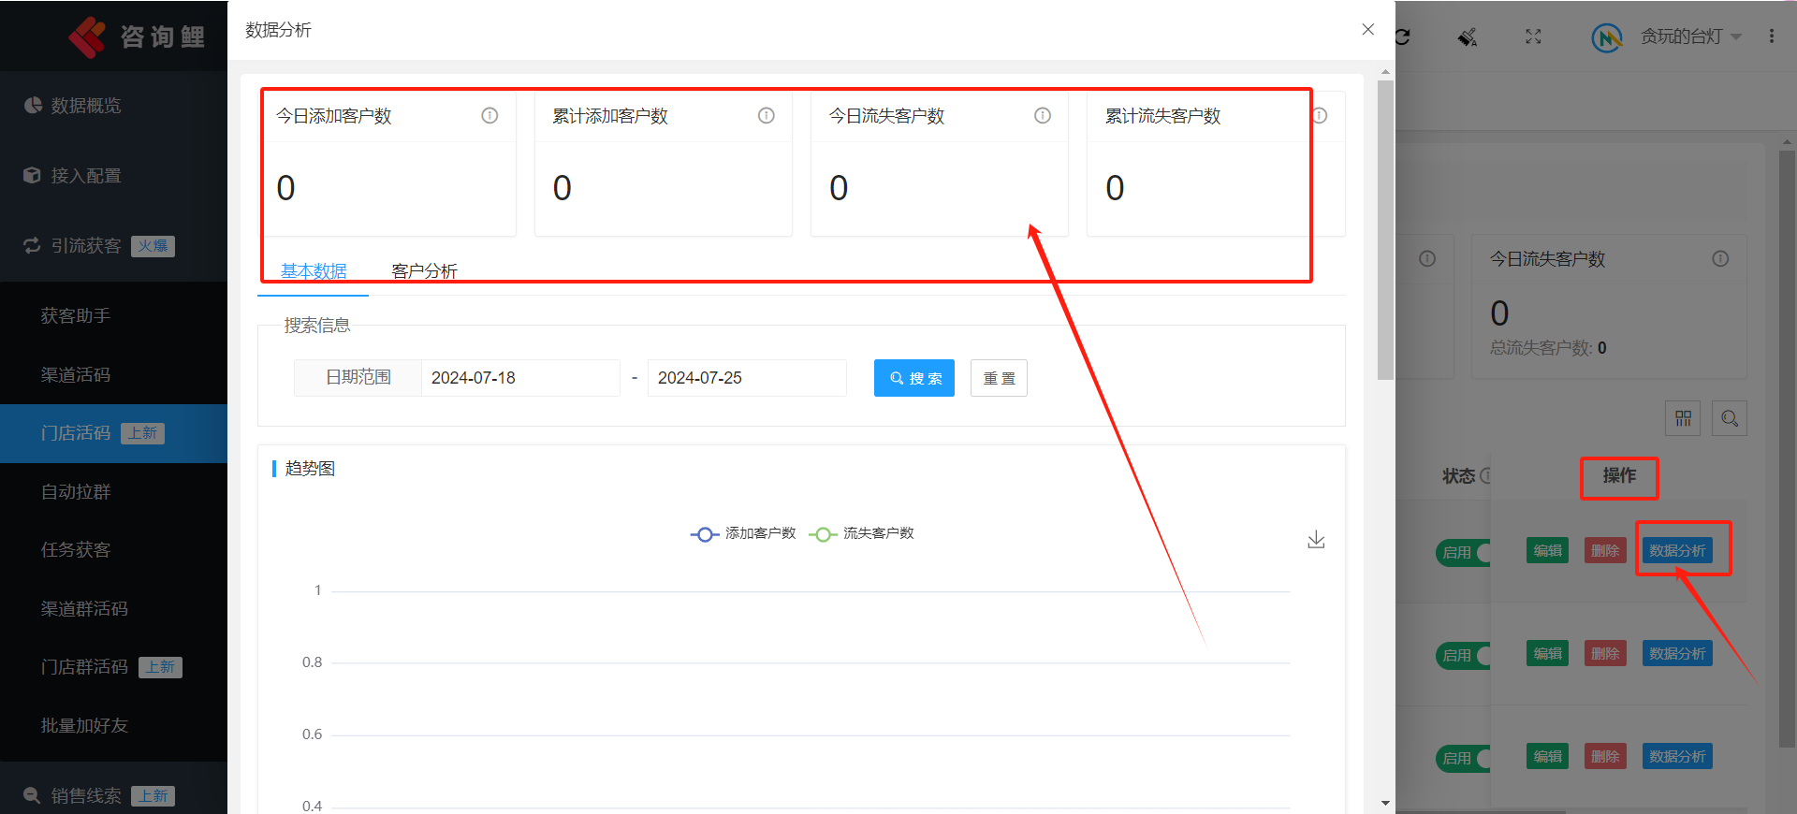Click 删除 in the first table row
The width and height of the screenshot is (1797, 814).
click(x=1605, y=550)
